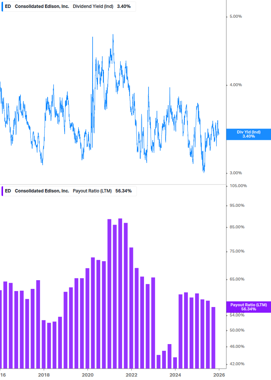The height and width of the screenshot is (380, 271).
Task: Click the 42.00% payout axis label
Action: click(x=237, y=364)
